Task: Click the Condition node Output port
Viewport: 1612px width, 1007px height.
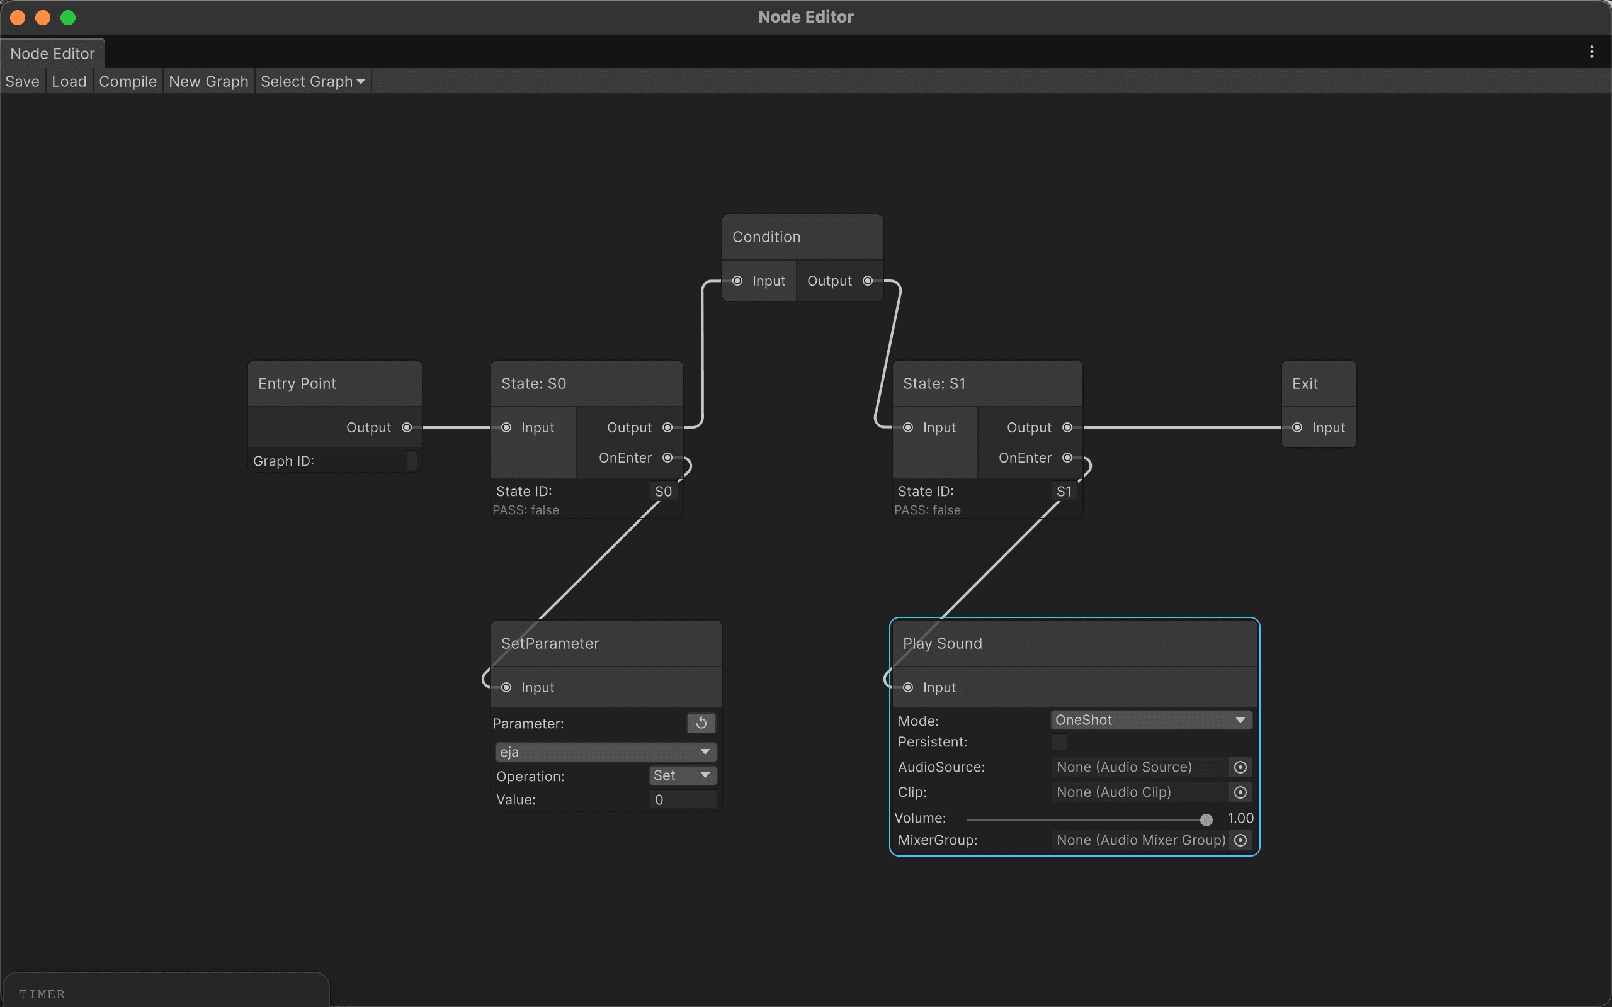Action: [x=868, y=281]
